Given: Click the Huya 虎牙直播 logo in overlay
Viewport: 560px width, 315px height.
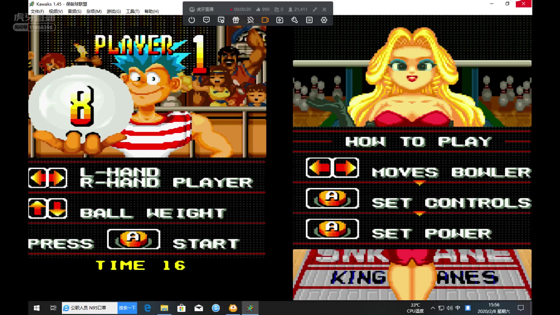Looking at the screenshot, I should pos(201,9).
